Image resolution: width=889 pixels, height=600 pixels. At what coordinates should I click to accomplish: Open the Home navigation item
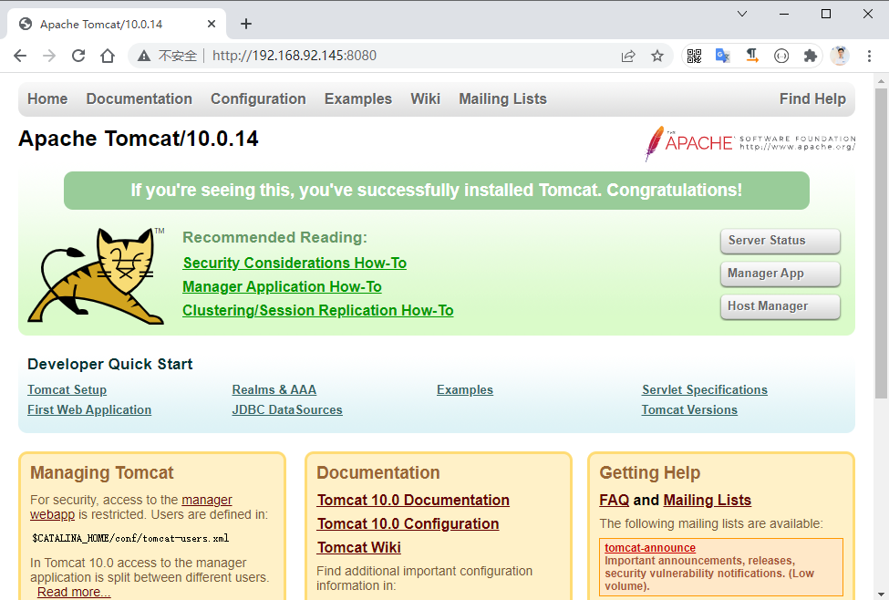(47, 98)
